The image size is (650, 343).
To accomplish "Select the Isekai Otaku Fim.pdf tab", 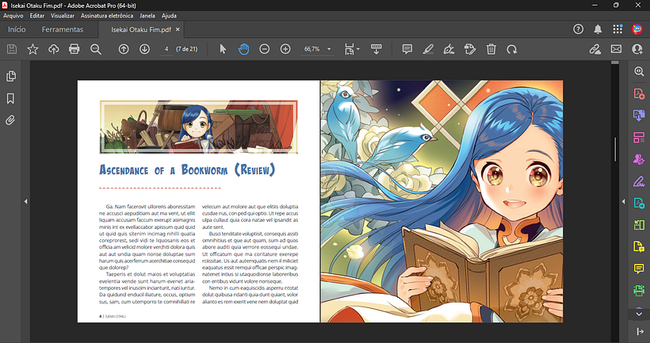I will click(141, 30).
